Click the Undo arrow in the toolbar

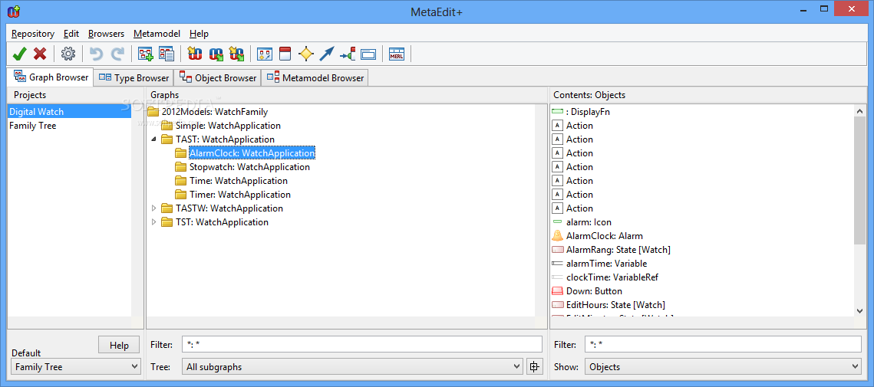pos(97,54)
